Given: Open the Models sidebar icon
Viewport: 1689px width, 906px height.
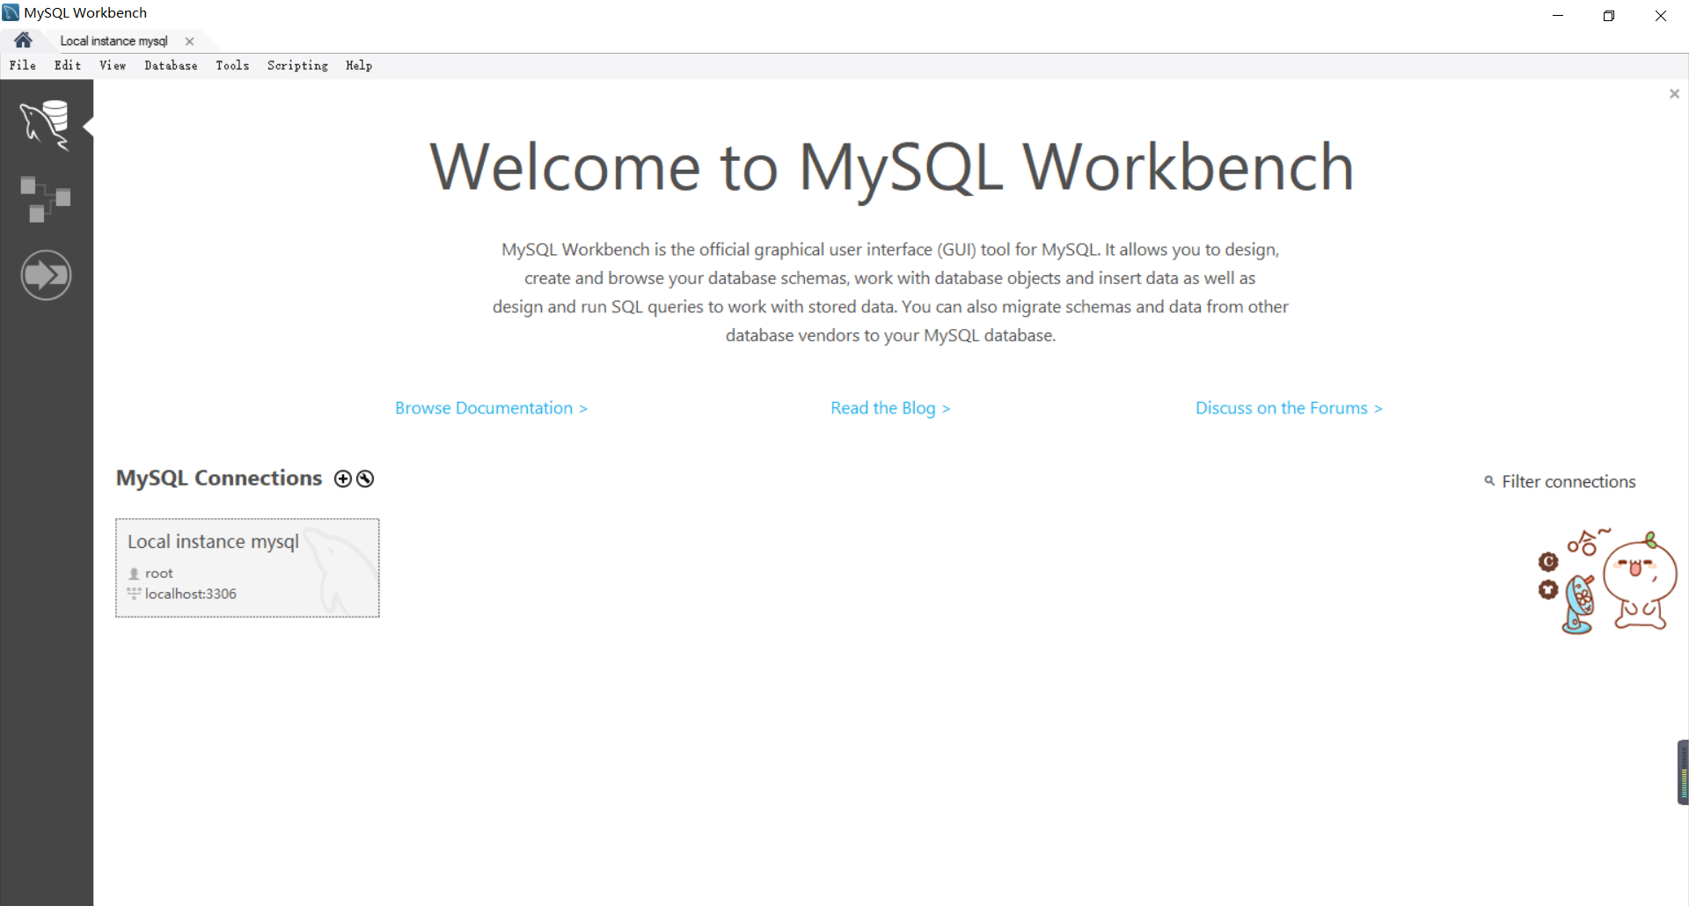Looking at the screenshot, I should tap(46, 199).
